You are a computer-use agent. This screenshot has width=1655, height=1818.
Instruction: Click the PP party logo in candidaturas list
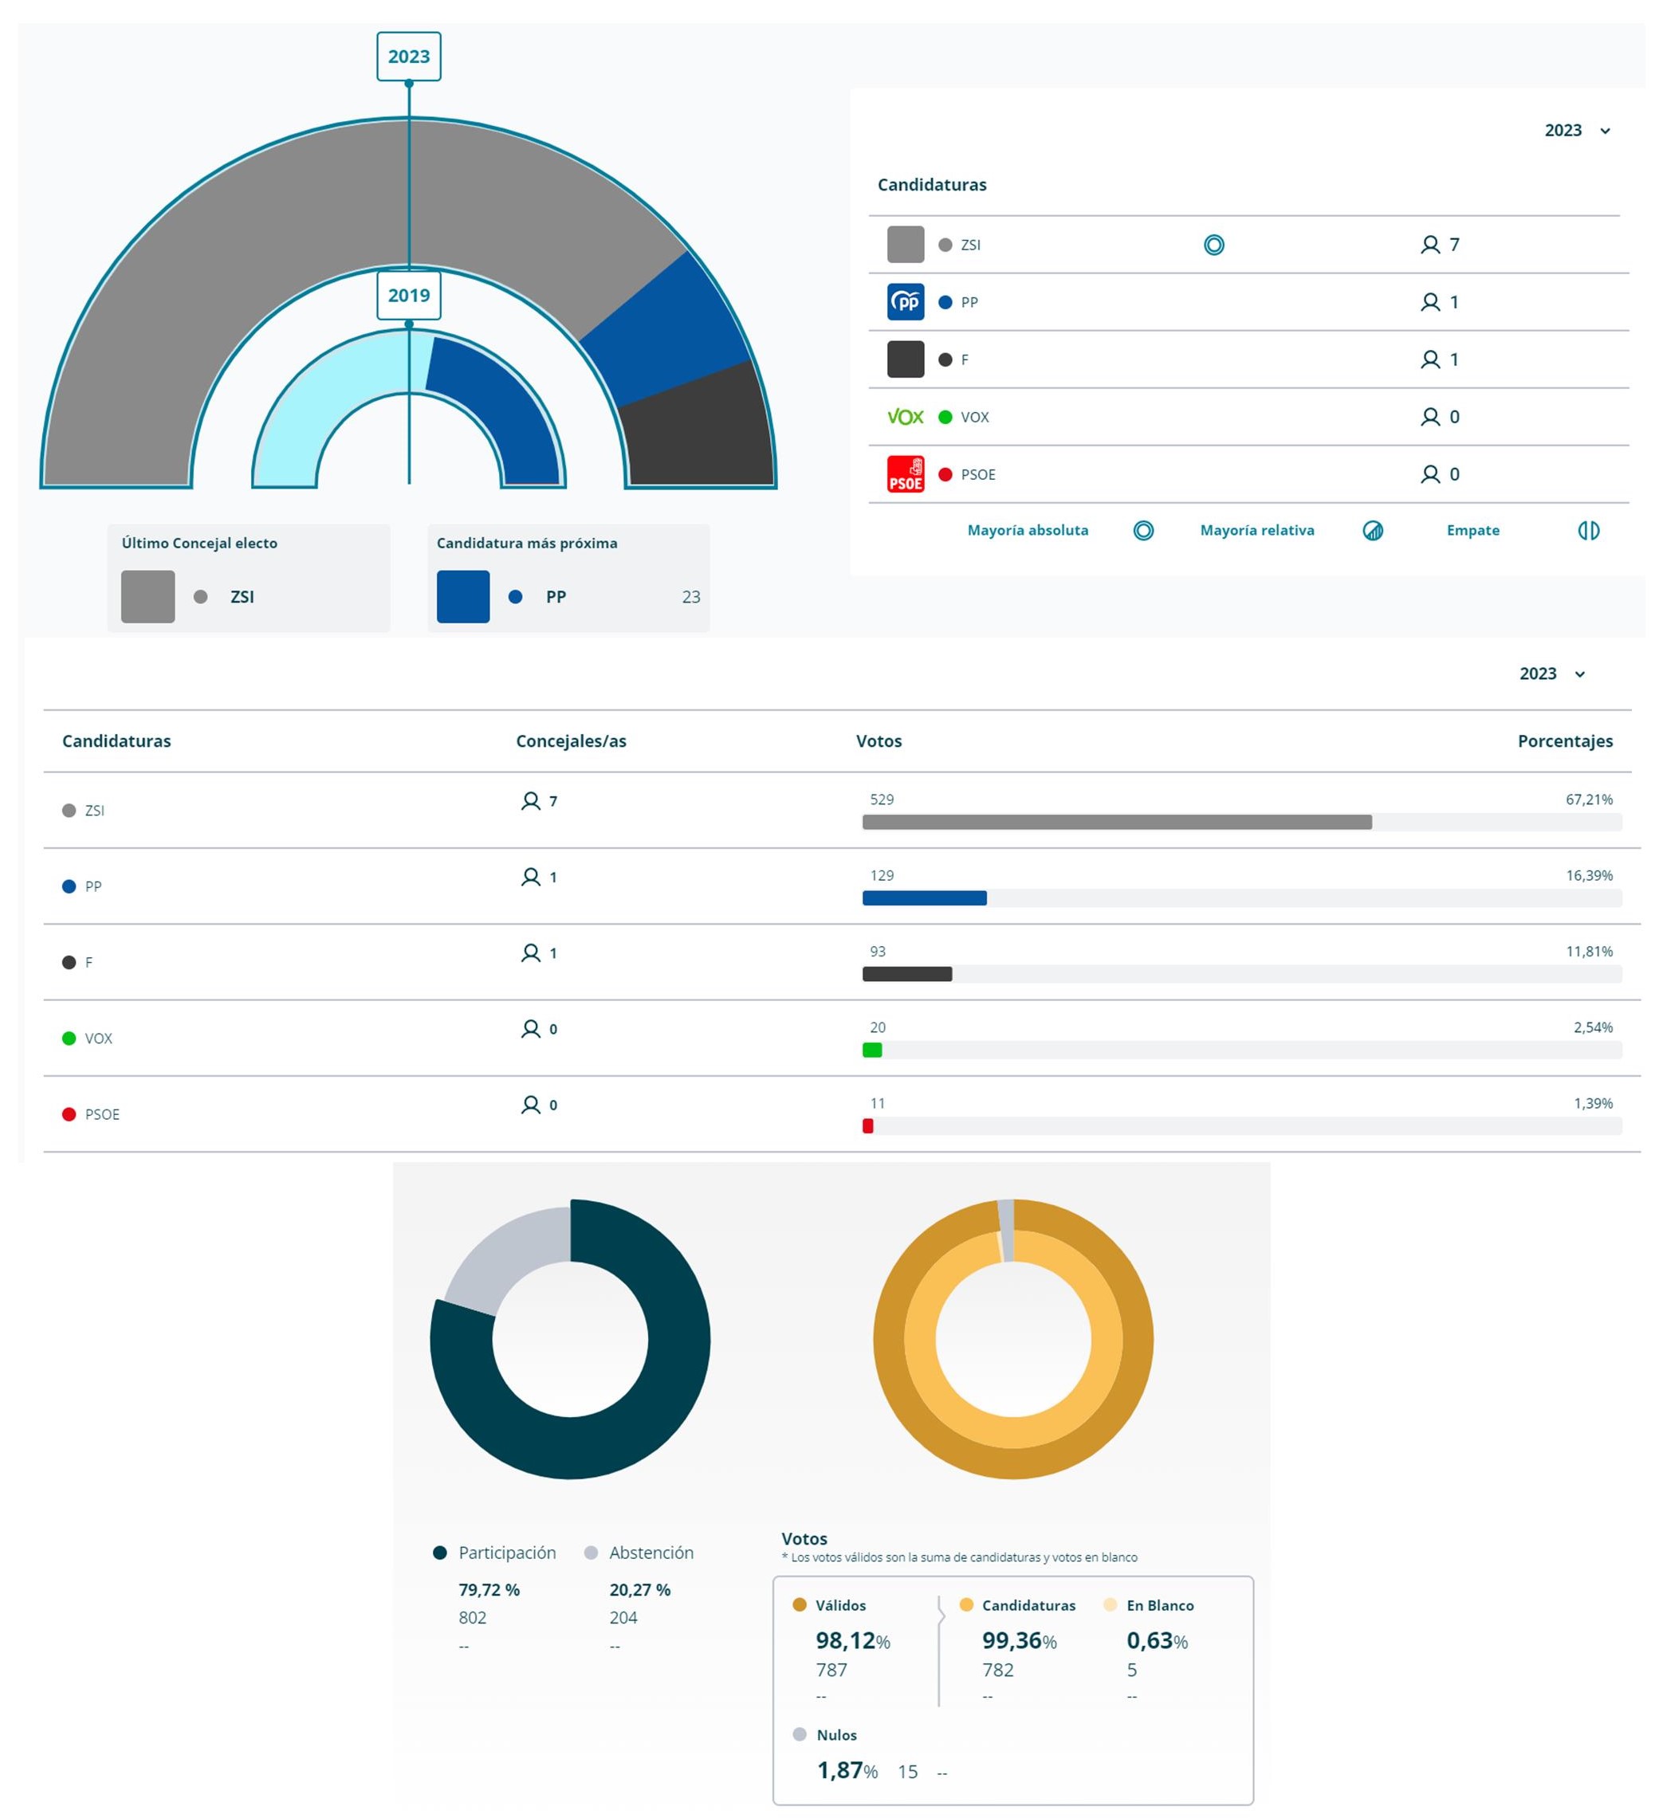[x=905, y=302]
